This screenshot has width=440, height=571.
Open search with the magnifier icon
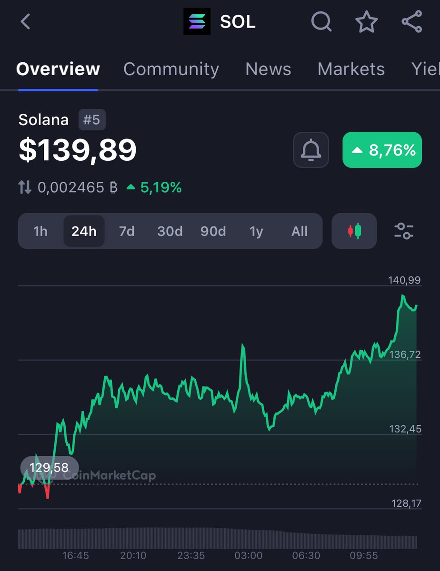tap(322, 22)
